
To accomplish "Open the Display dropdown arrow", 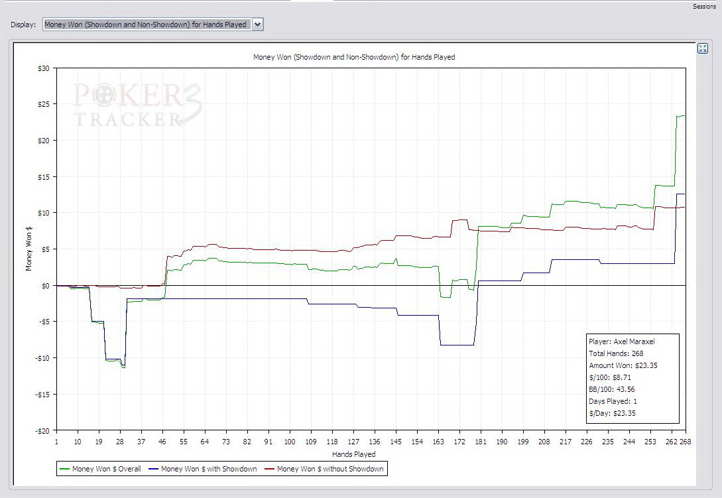I will 258,25.
